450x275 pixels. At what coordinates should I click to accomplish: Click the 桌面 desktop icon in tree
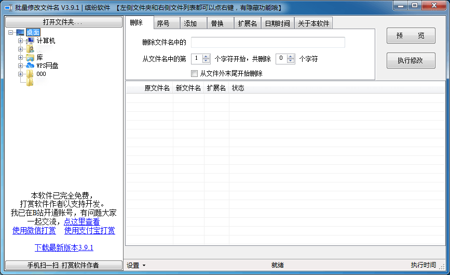click(20, 32)
